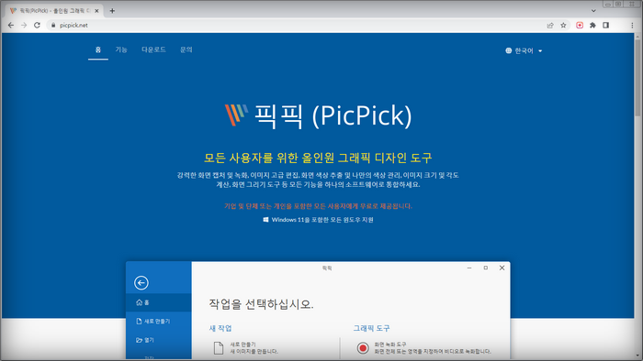The image size is (643, 361).
Task: Toggle the browser side panel icon
Action: coord(605,26)
